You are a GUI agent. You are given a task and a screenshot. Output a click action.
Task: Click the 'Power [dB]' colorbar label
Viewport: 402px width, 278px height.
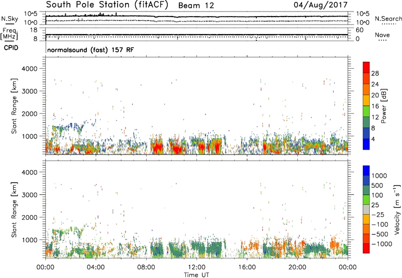coord(383,106)
